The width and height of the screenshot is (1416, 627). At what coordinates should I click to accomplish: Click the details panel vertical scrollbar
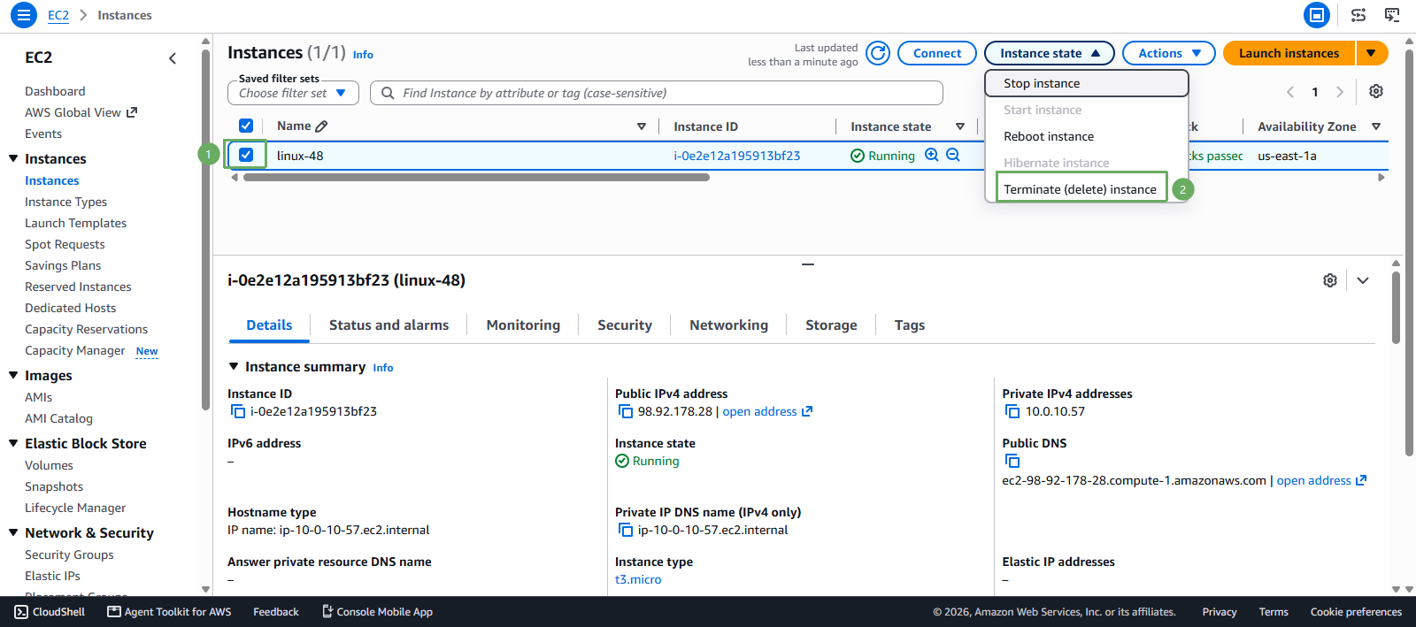[x=1396, y=306]
